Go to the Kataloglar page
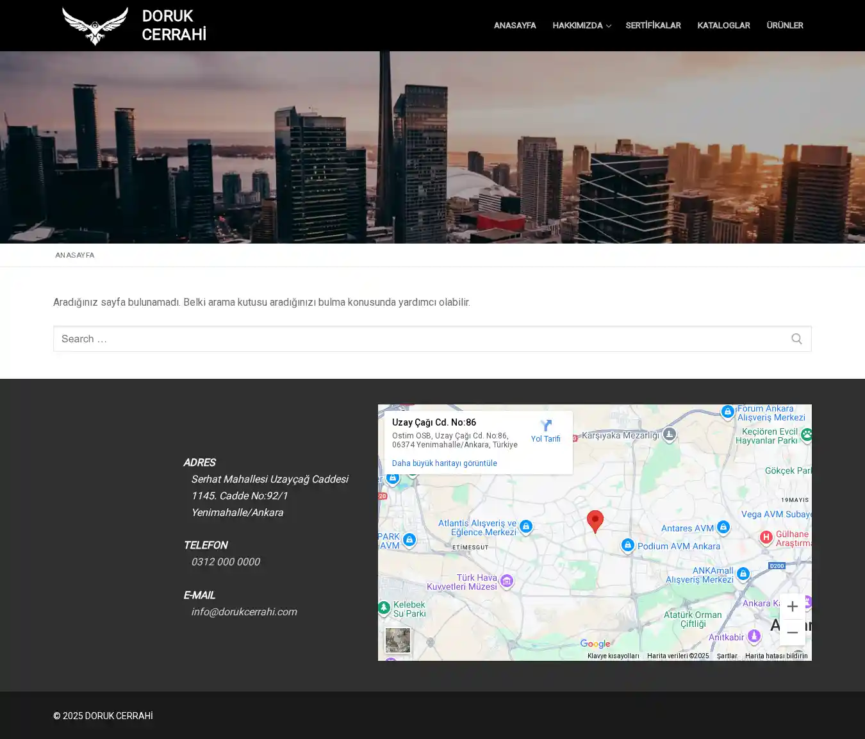865x739 pixels. click(723, 26)
